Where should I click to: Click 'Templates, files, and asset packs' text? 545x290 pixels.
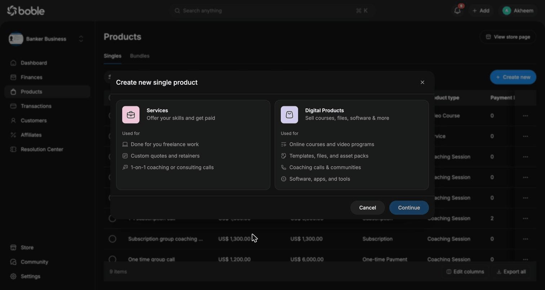pyautogui.click(x=329, y=156)
